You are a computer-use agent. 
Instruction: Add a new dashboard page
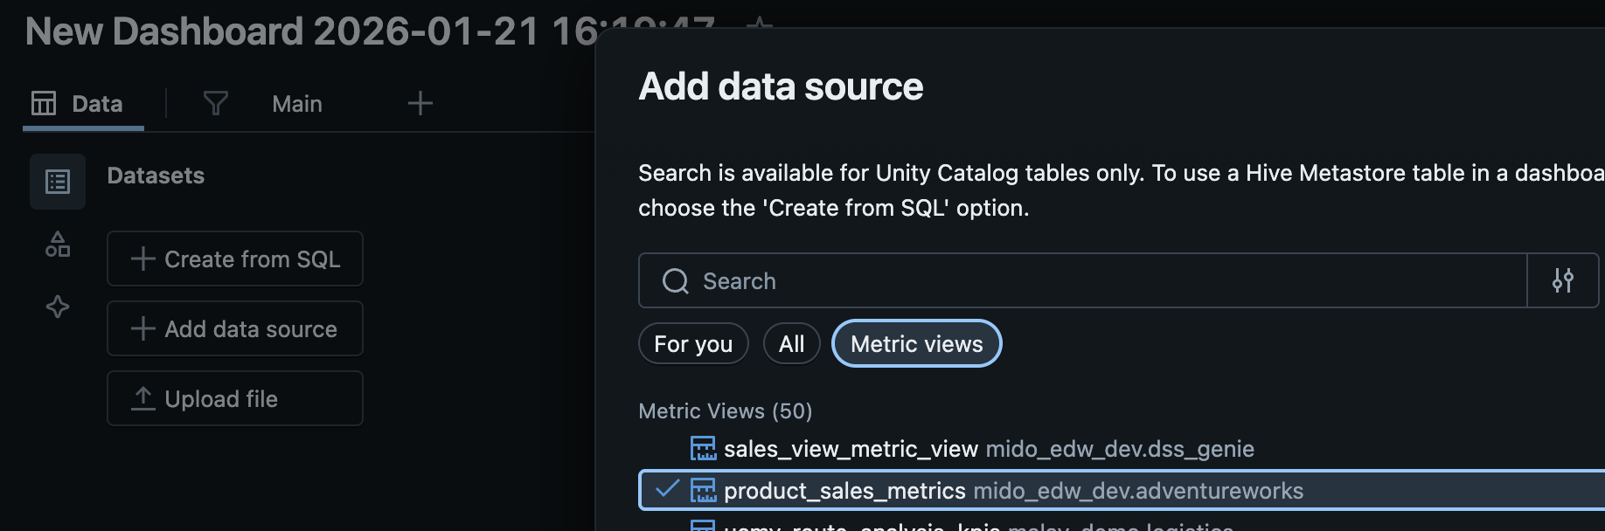pyautogui.click(x=420, y=104)
